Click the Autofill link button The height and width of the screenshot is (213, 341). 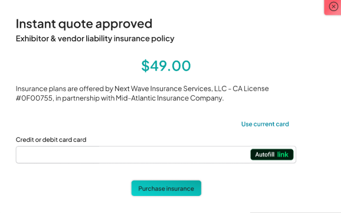click(272, 154)
